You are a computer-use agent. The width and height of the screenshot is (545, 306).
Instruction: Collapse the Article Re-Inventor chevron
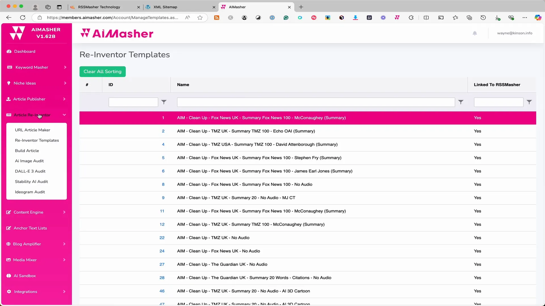[x=64, y=115]
